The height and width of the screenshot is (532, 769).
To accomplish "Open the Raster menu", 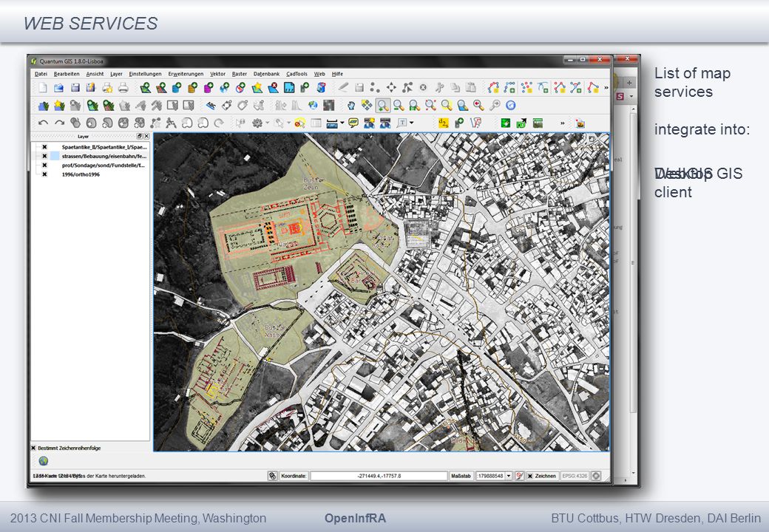I will (240, 74).
